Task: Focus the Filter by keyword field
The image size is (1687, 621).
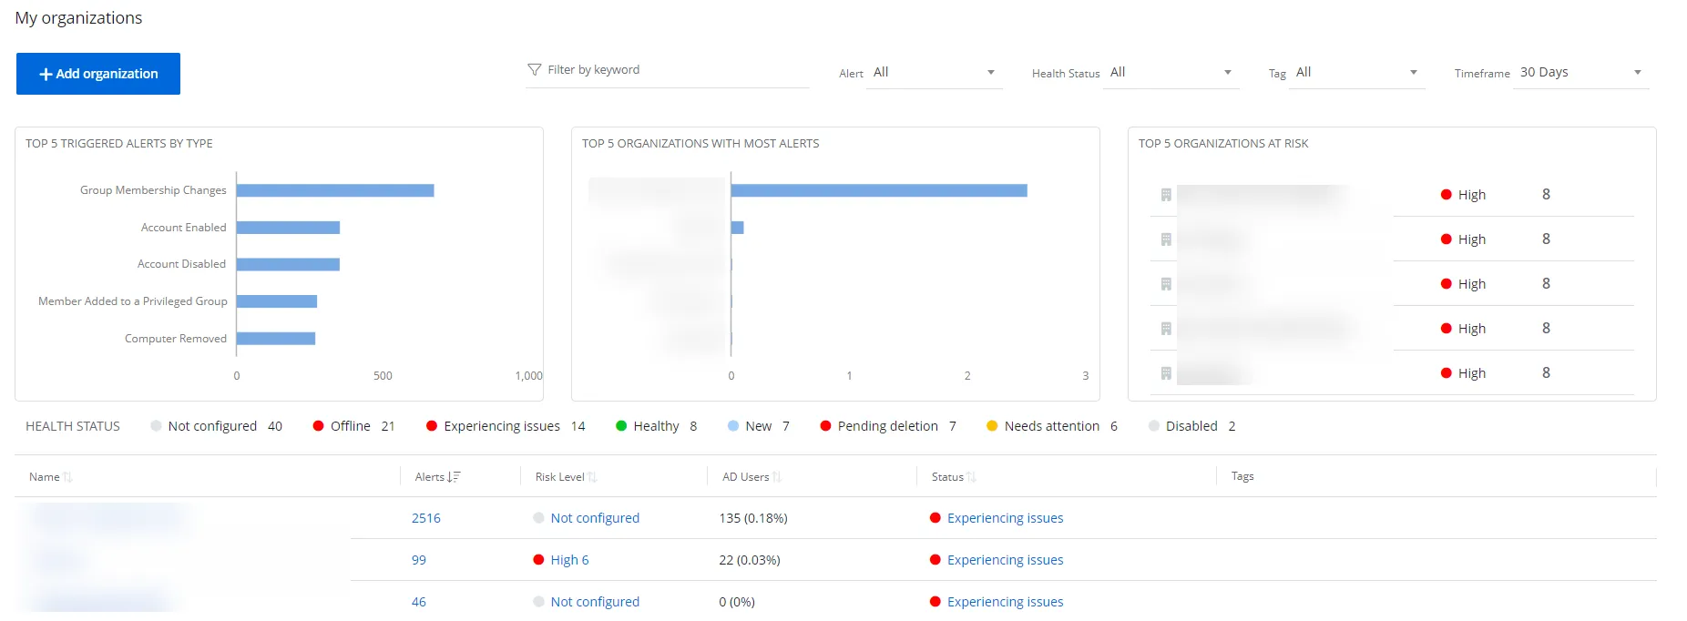Action: (667, 70)
